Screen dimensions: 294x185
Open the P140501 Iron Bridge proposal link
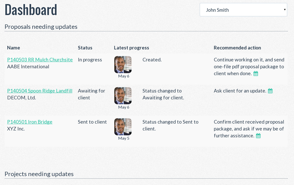pyautogui.click(x=30, y=122)
